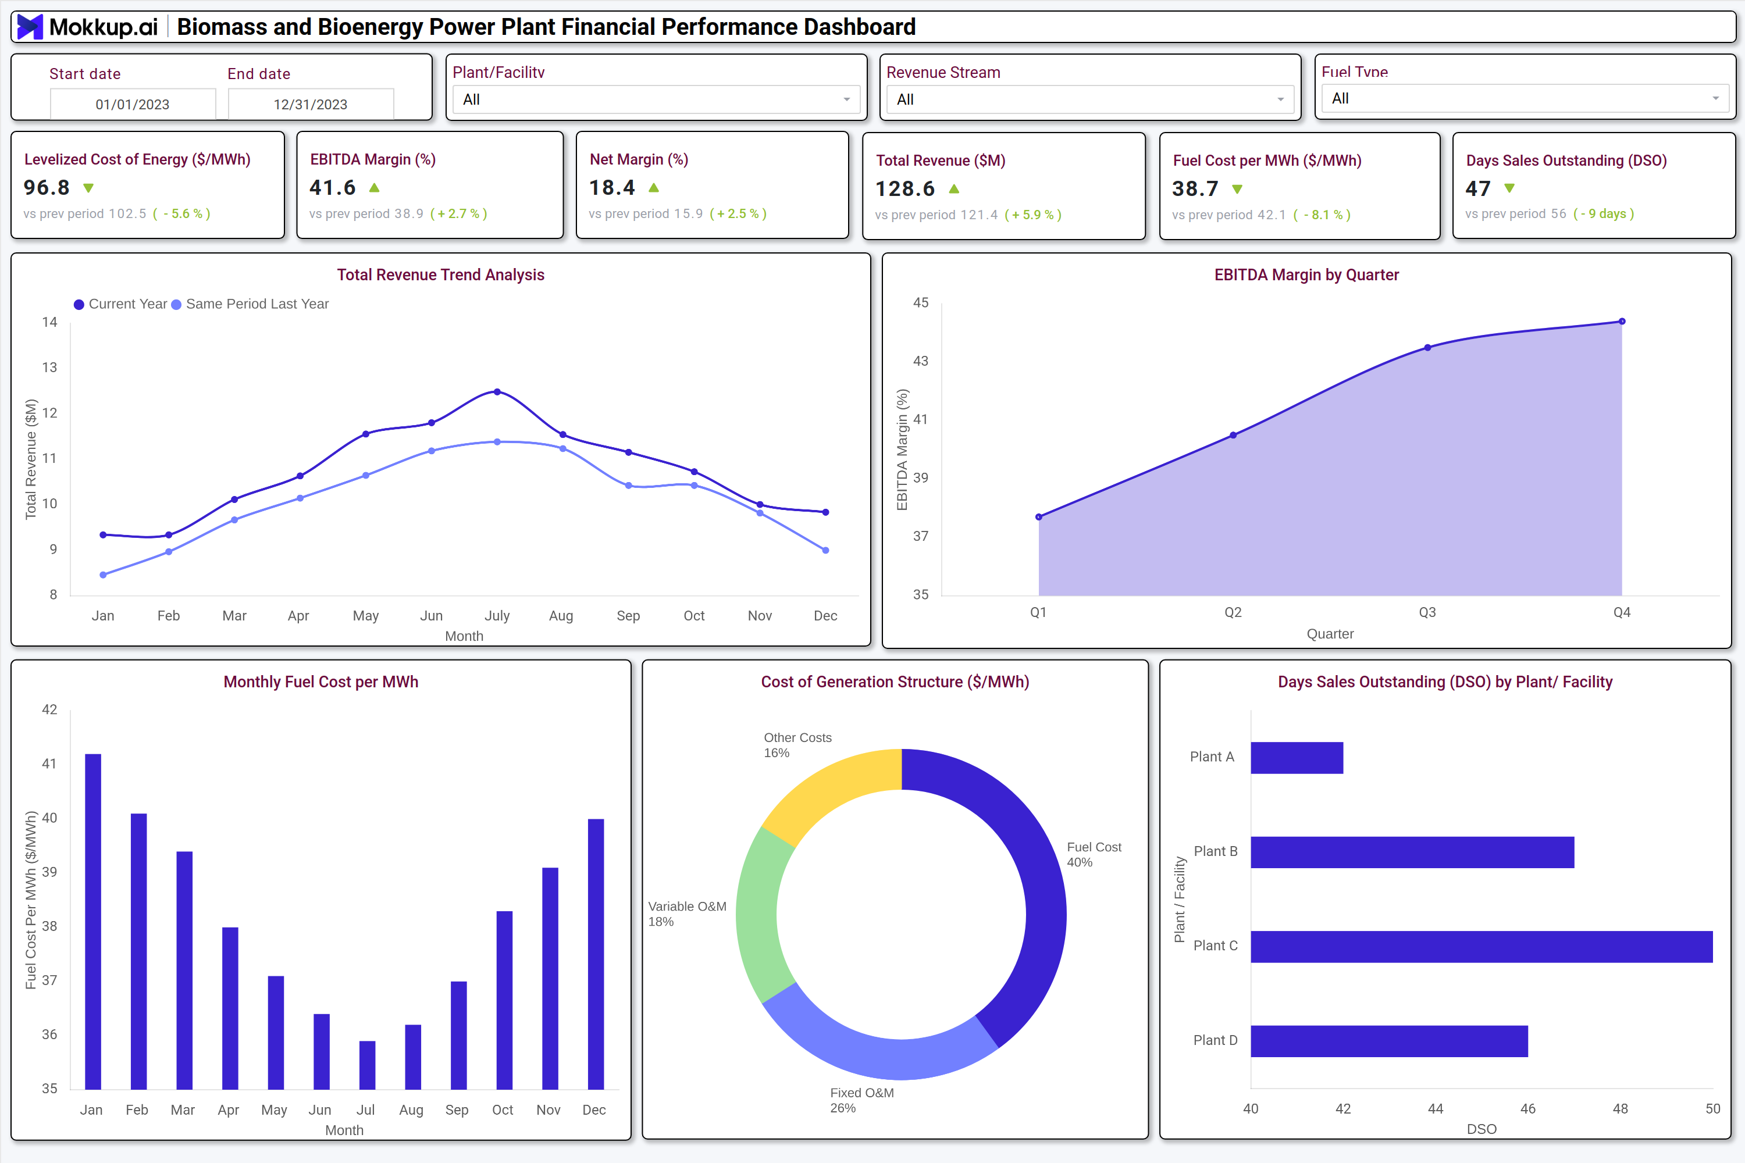Click the Total Revenue up-trend arrow
This screenshot has width=1745, height=1163.
(x=954, y=189)
